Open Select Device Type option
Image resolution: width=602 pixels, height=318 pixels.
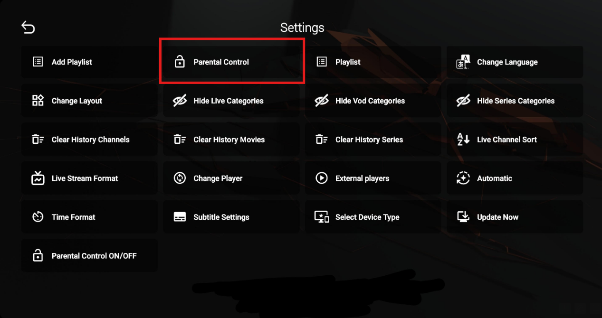pos(373,217)
